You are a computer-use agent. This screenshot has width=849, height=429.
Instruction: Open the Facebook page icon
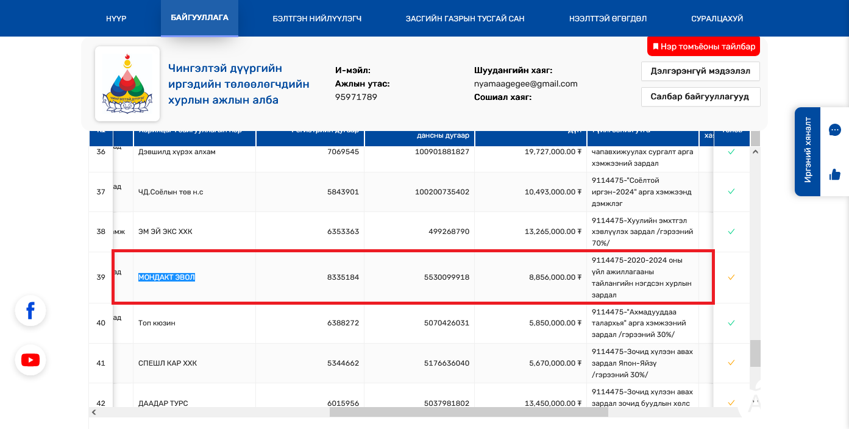click(x=30, y=311)
